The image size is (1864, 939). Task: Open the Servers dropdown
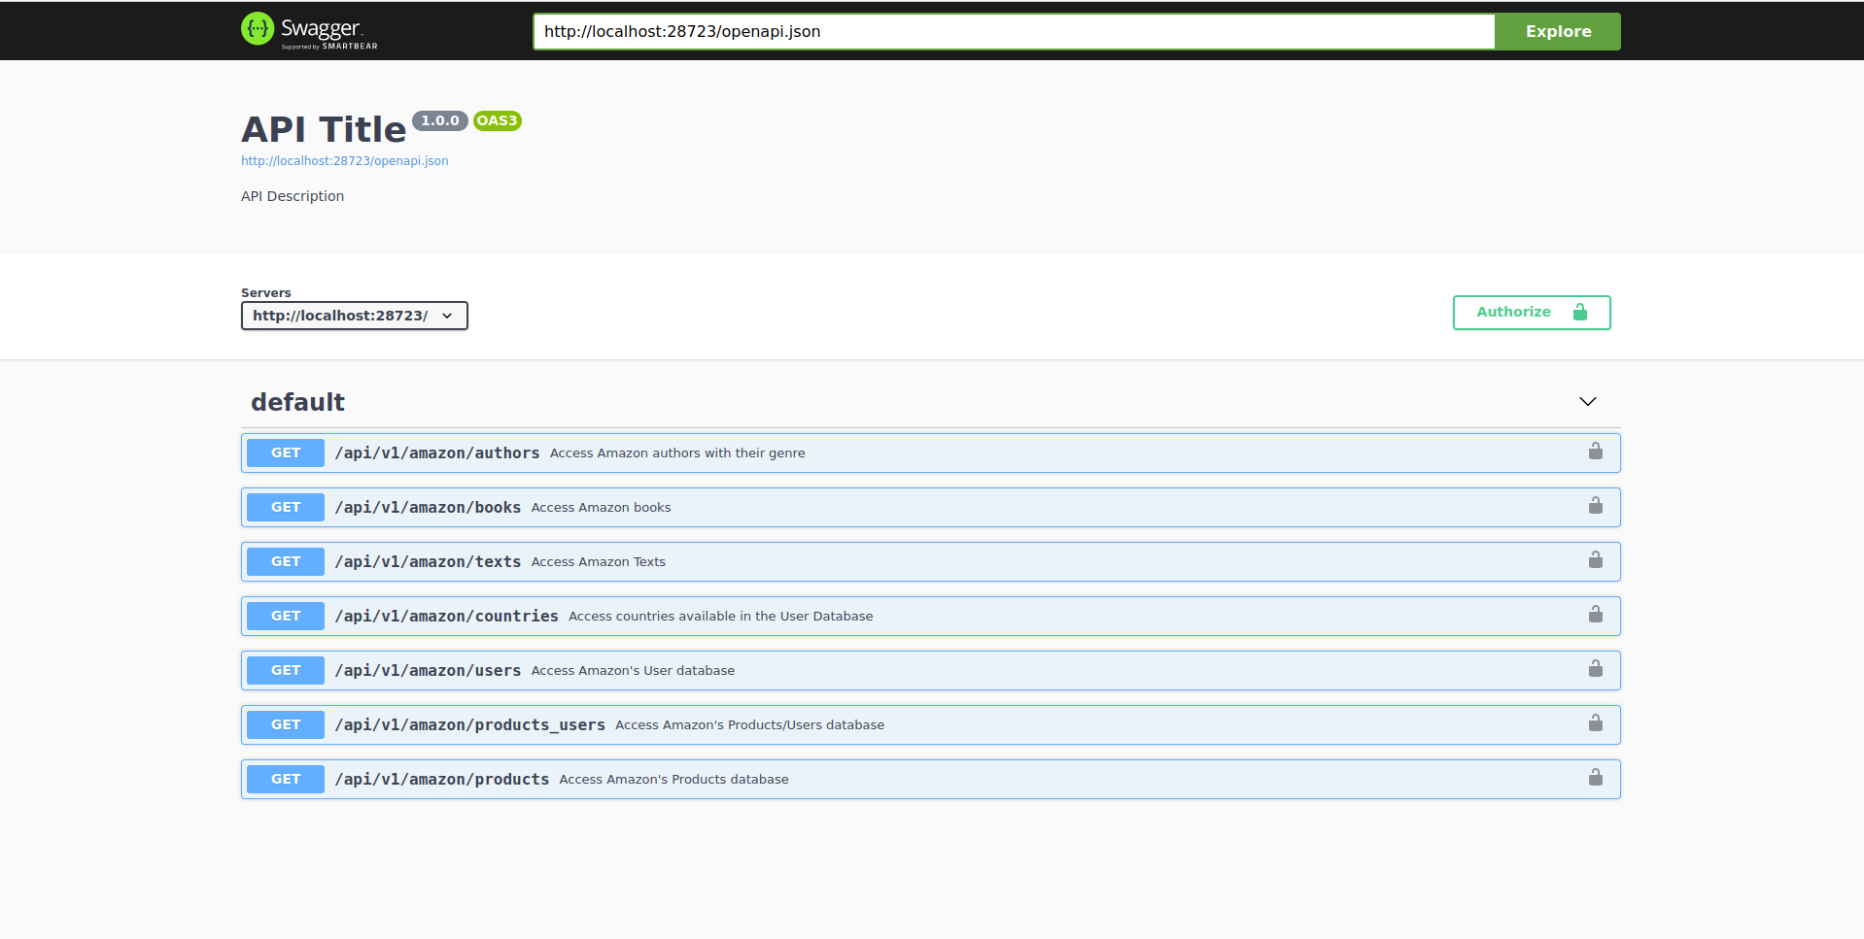pos(354,316)
